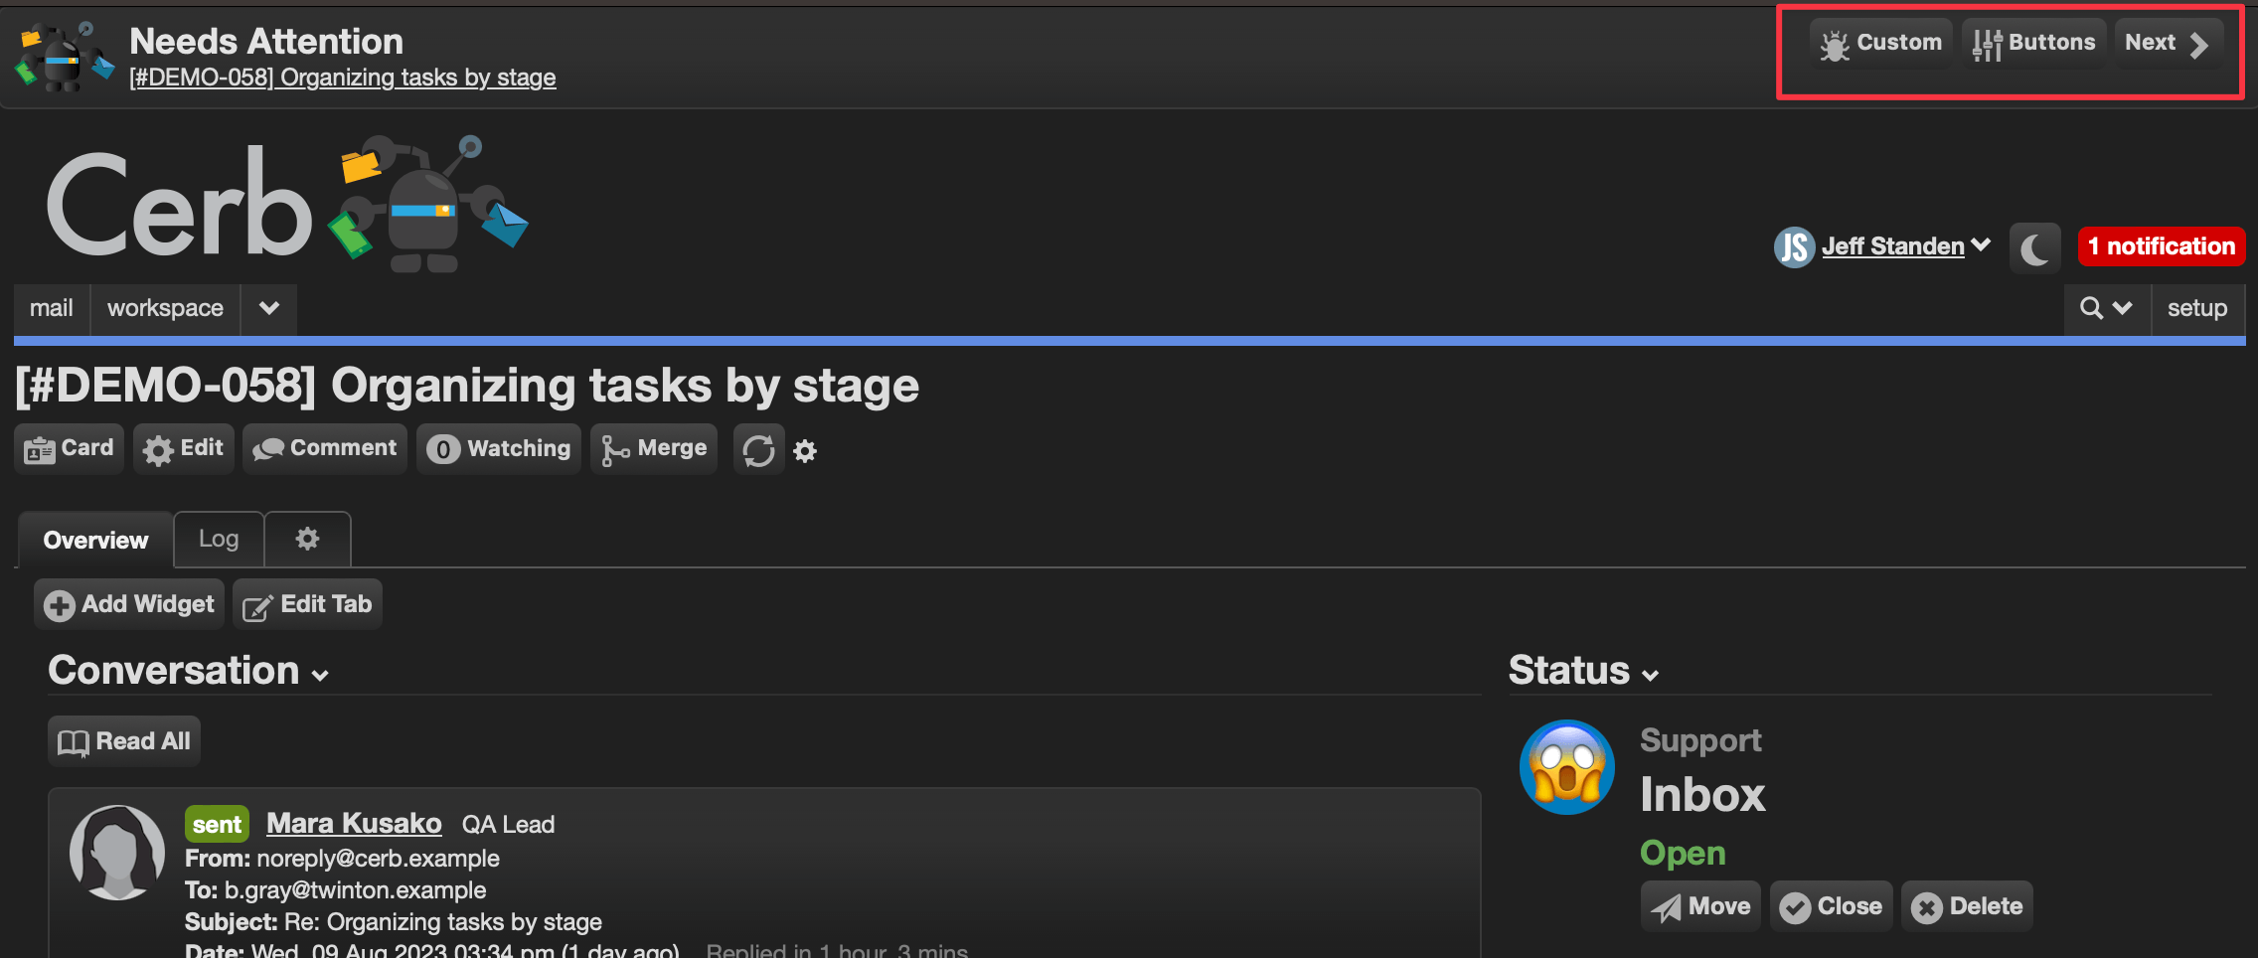2258x958 pixels.
Task: Open the Card view button
Action: 69,449
